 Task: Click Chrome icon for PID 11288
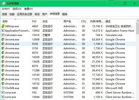pyautogui.click(x=3, y=70)
